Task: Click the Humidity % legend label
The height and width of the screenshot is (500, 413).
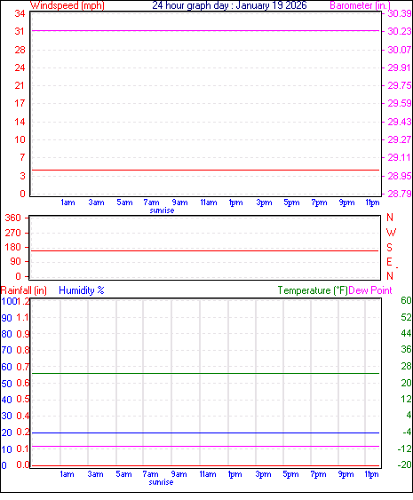Action: pyautogui.click(x=82, y=290)
